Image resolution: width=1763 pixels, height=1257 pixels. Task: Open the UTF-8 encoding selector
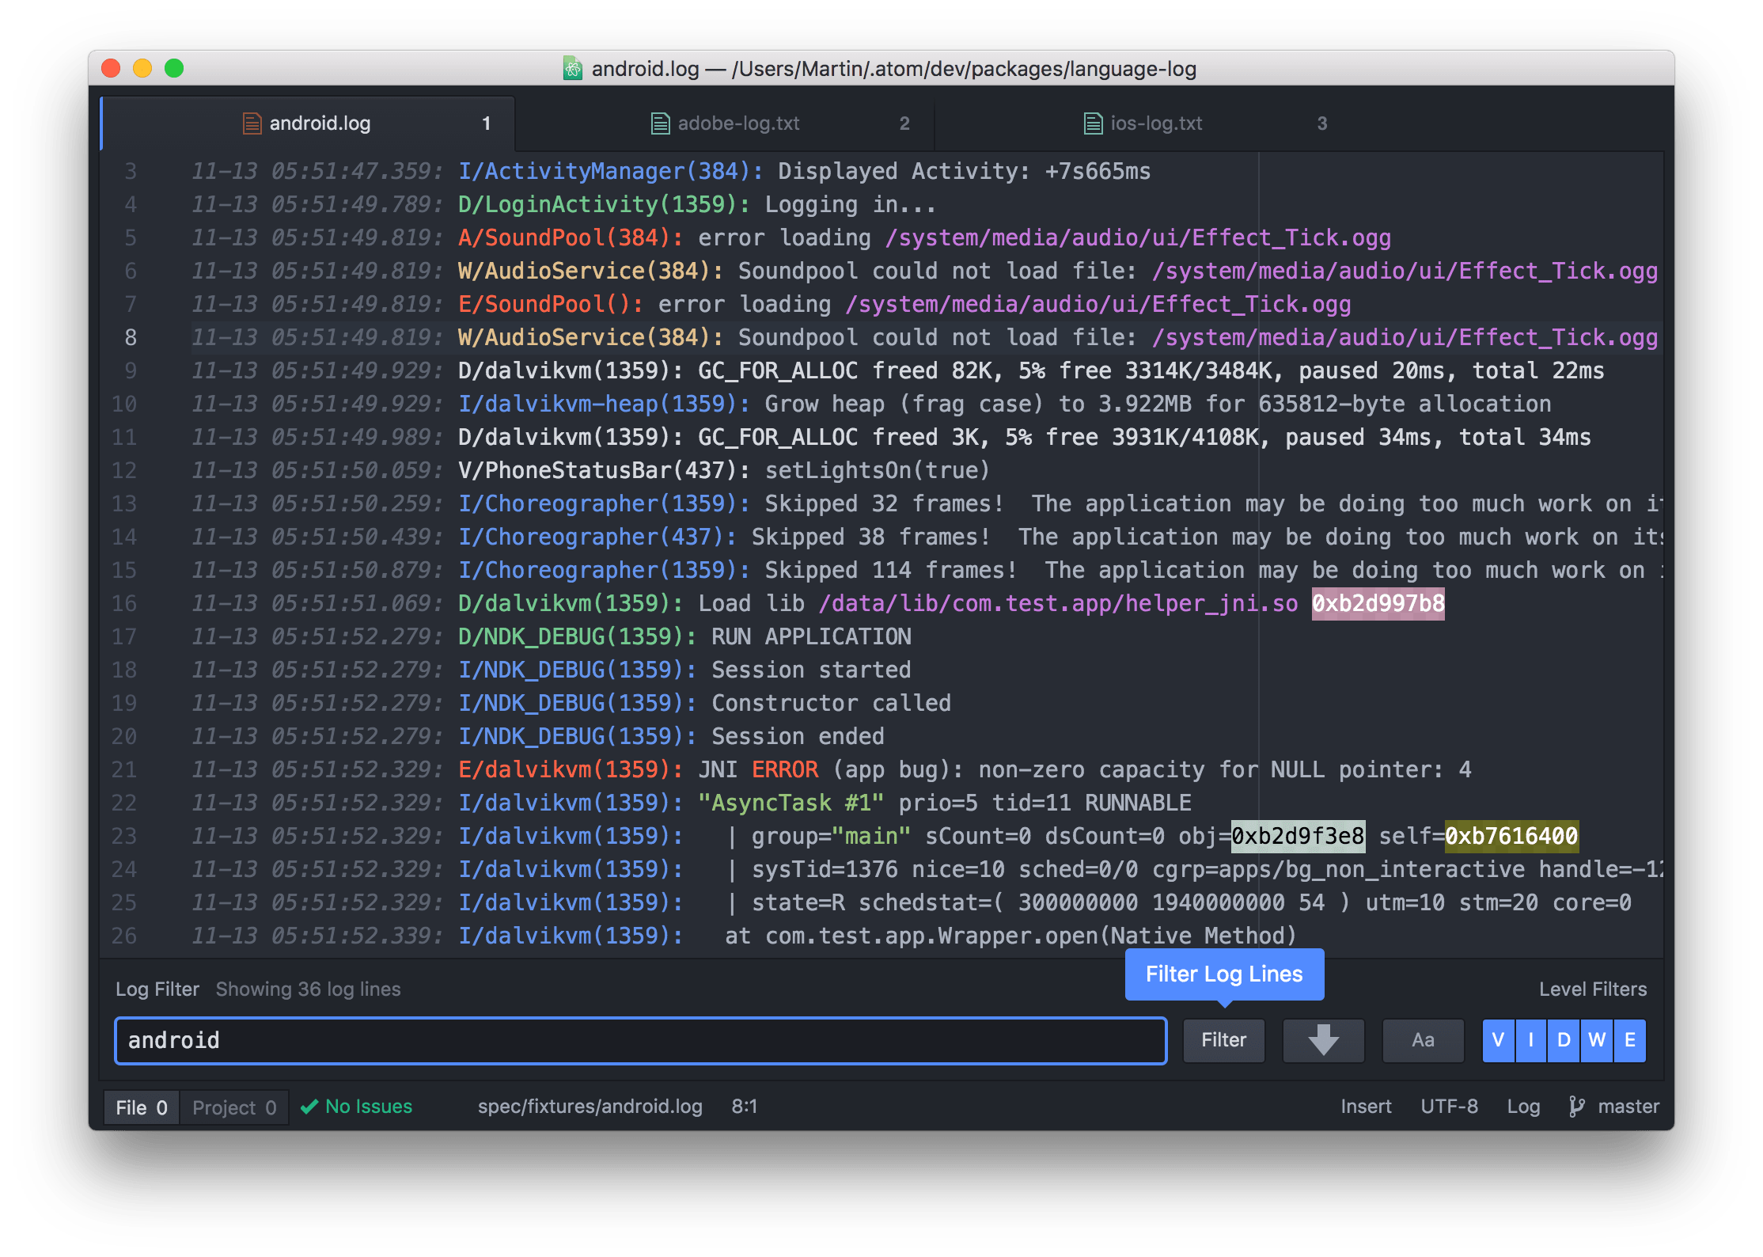tap(1448, 1107)
